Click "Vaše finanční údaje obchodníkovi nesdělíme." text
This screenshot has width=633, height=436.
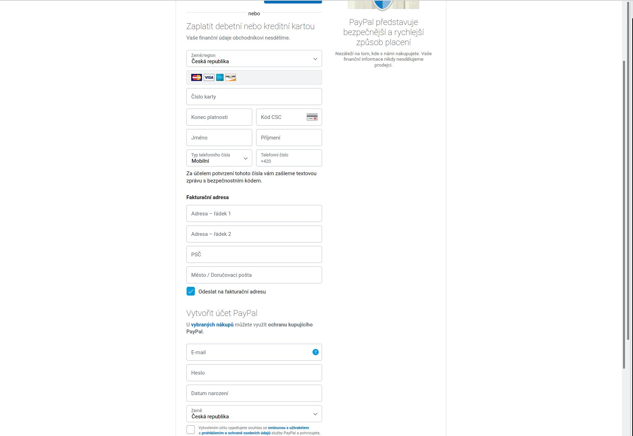[238, 38]
